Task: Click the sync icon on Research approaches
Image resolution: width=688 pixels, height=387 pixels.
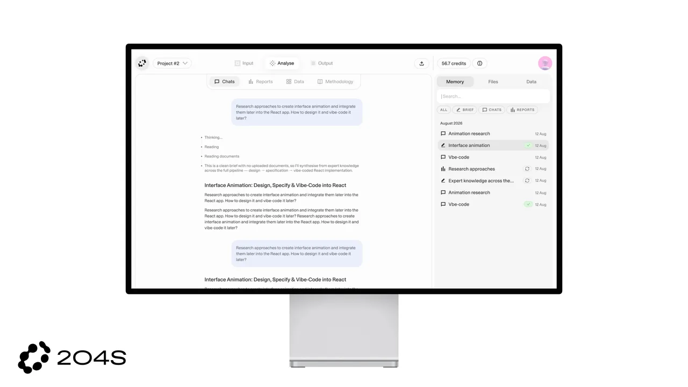Action: 527,169
